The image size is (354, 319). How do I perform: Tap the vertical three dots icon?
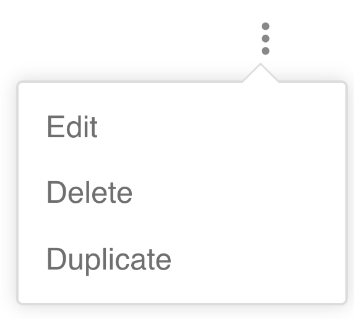[x=265, y=38]
